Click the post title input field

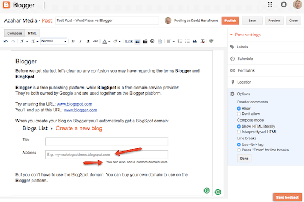click(x=107, y=21)
